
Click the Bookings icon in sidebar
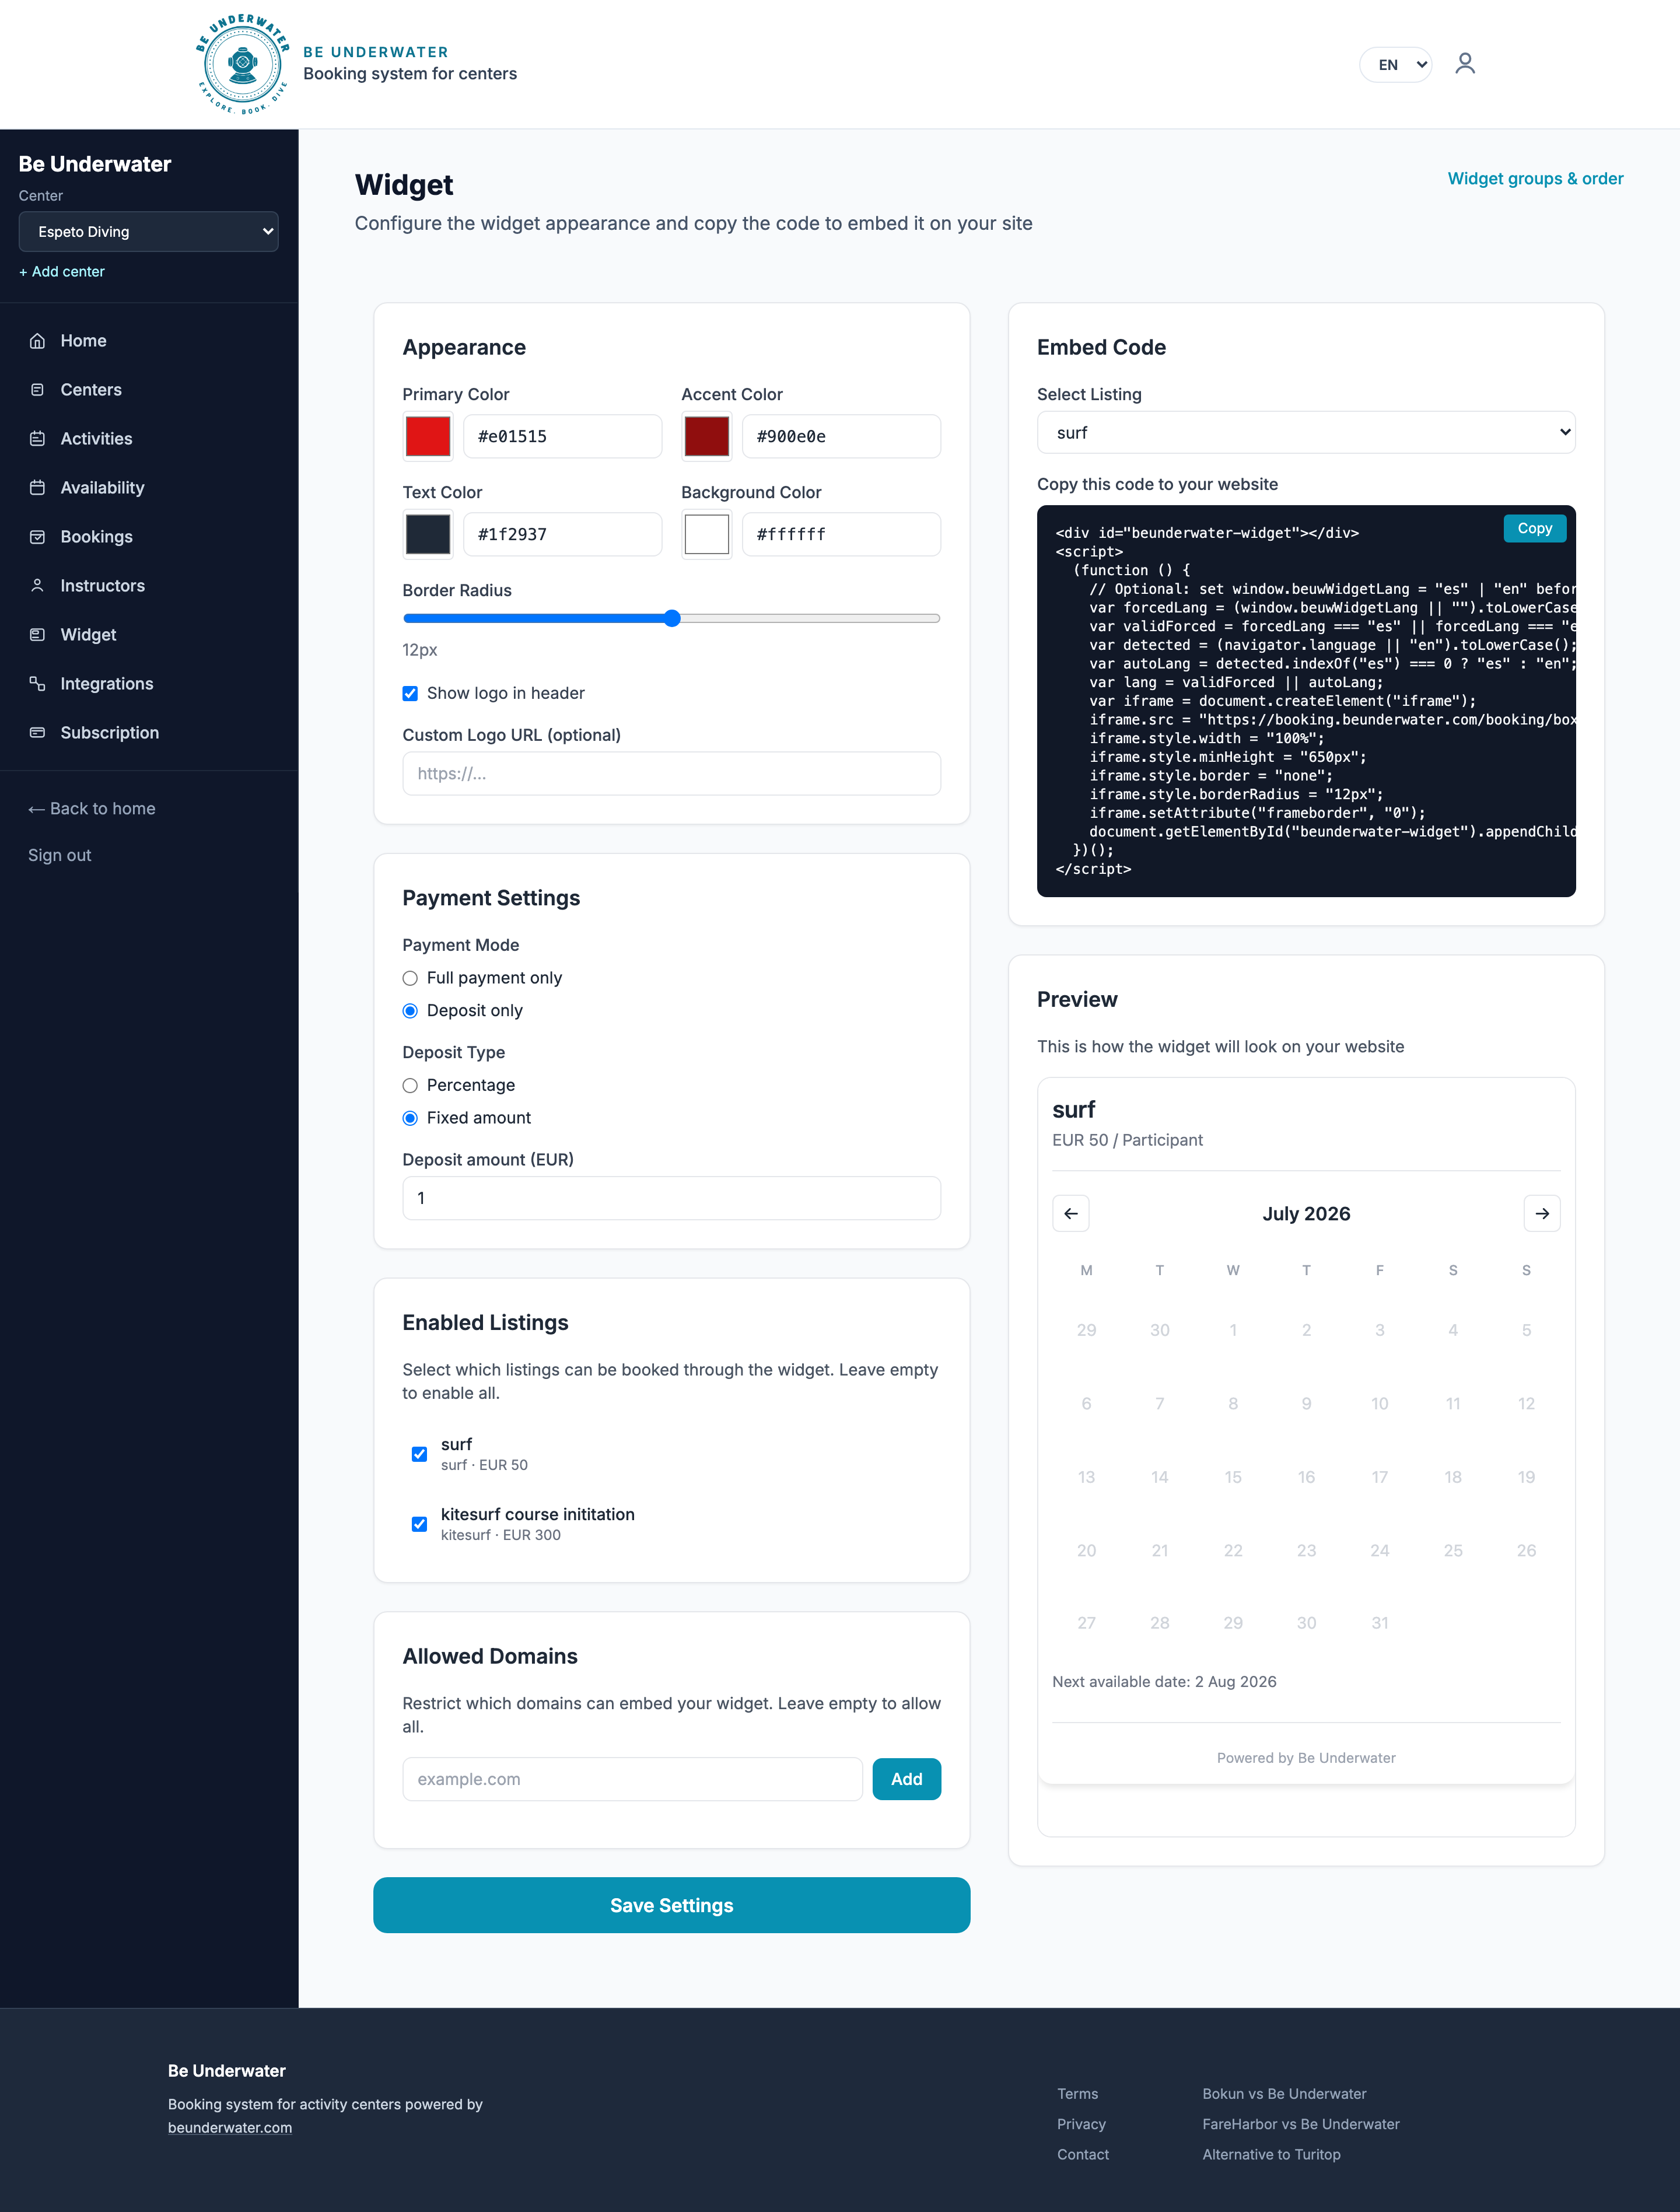click(37, 537)
